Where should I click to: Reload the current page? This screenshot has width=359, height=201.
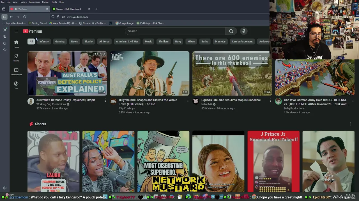(x=25, y=17)
